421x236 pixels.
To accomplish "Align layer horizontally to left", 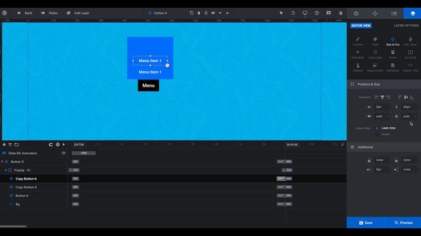I will (x=376, y=97).
